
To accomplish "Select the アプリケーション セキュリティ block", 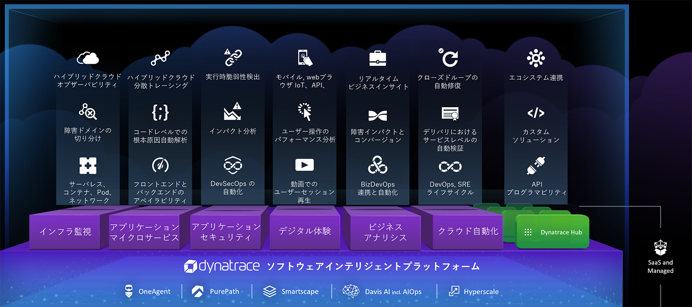I will point(226,232).
